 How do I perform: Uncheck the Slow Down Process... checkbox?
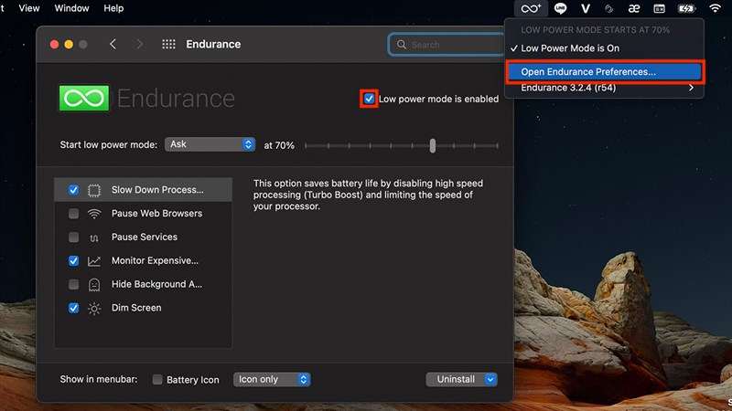click(73, 190)
